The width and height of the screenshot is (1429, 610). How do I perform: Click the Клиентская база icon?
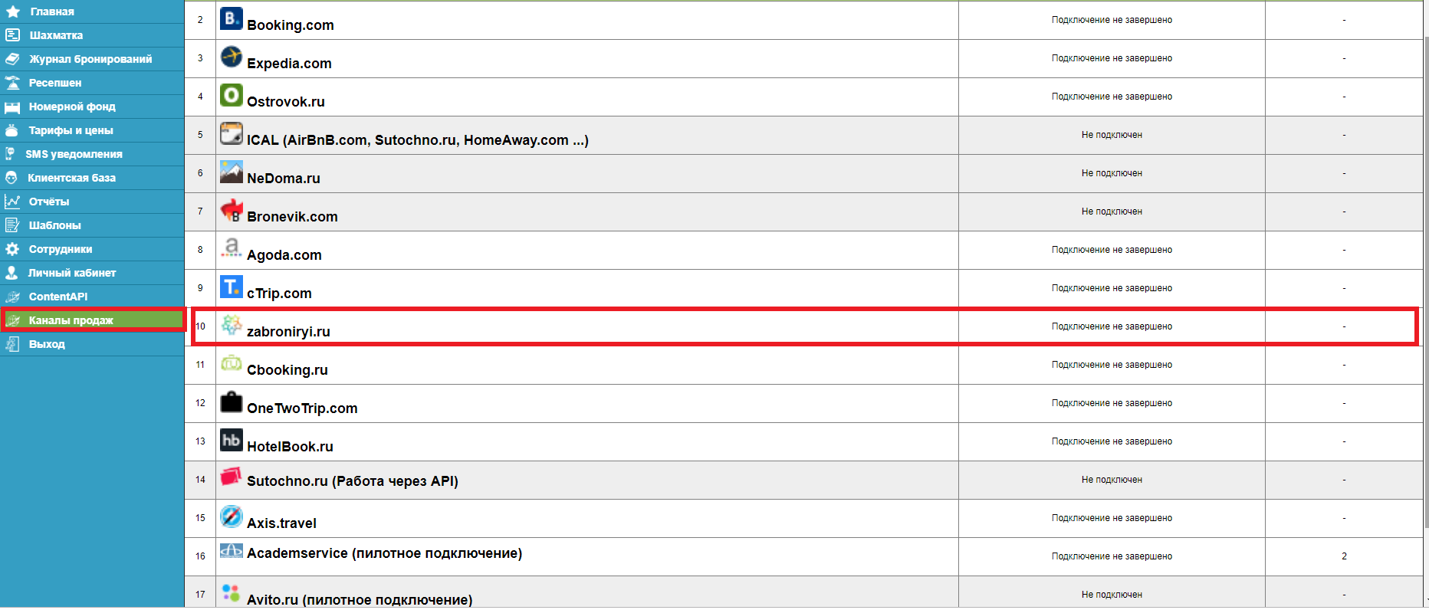point(11,178)
